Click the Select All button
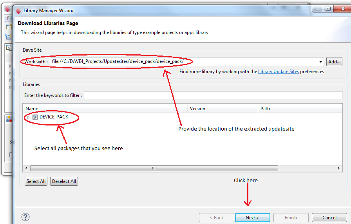The image size is (351, 224). tap(36, 181)
